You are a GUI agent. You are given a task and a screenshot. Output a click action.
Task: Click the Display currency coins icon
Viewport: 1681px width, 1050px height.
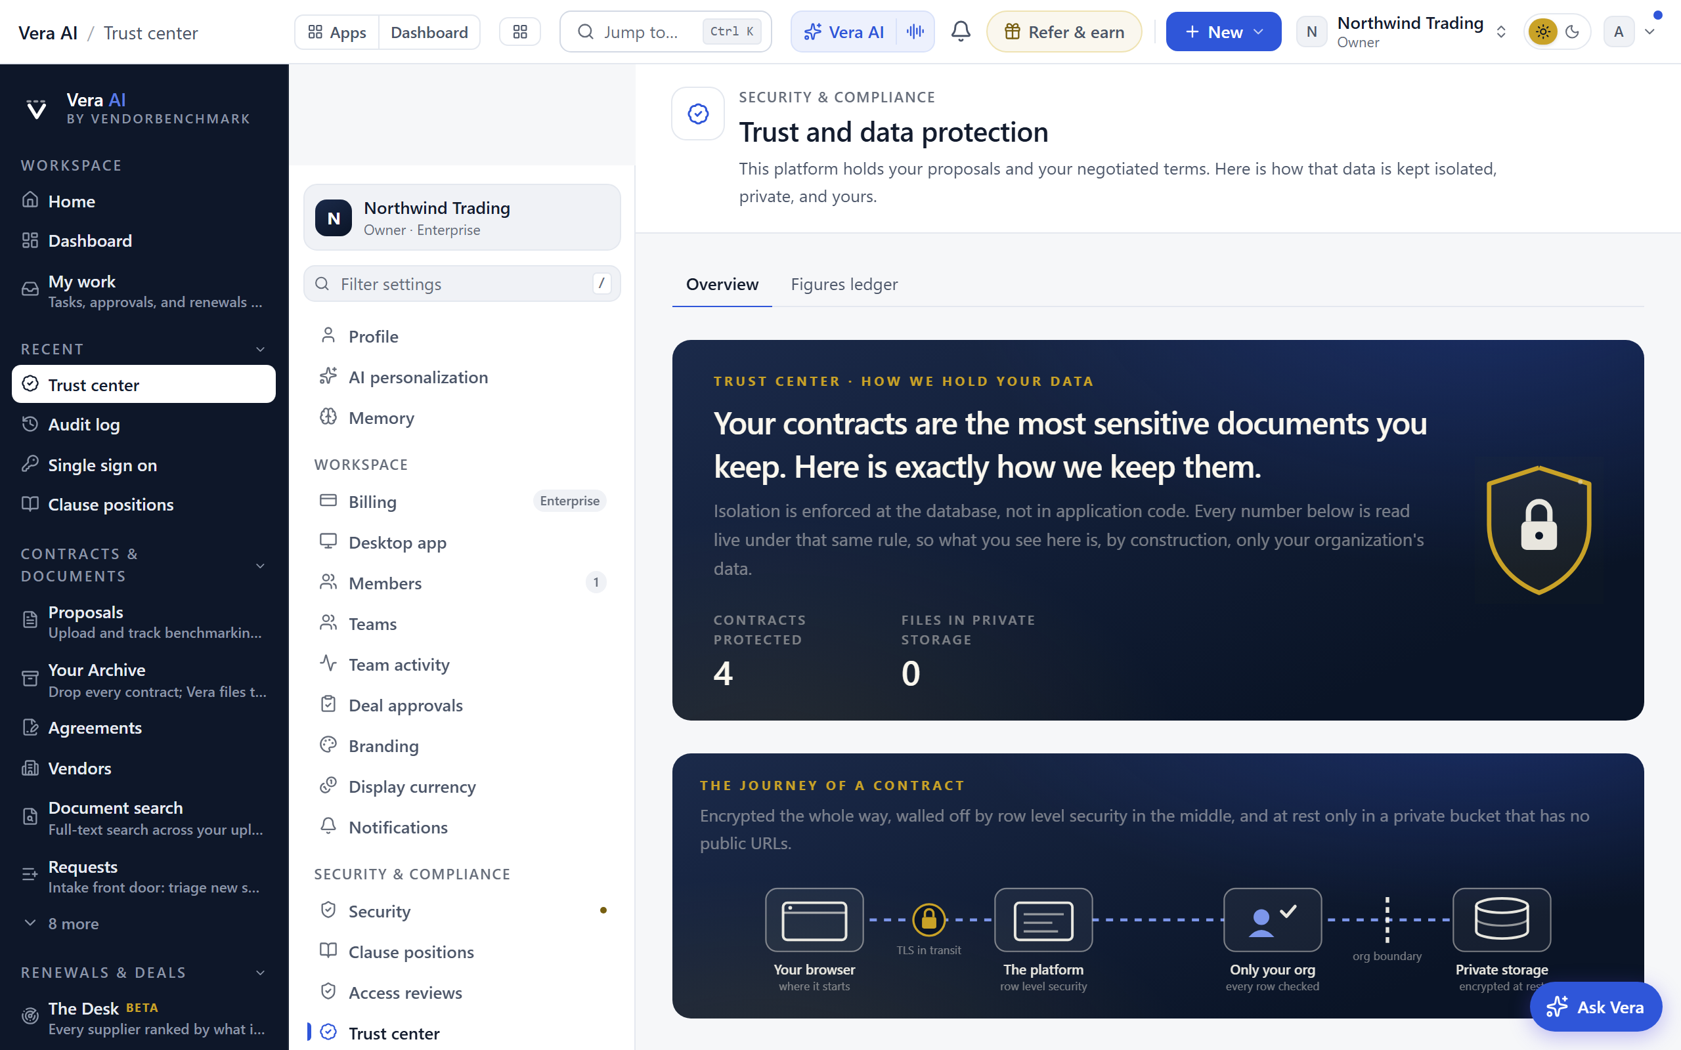click(x=328, y=786)
